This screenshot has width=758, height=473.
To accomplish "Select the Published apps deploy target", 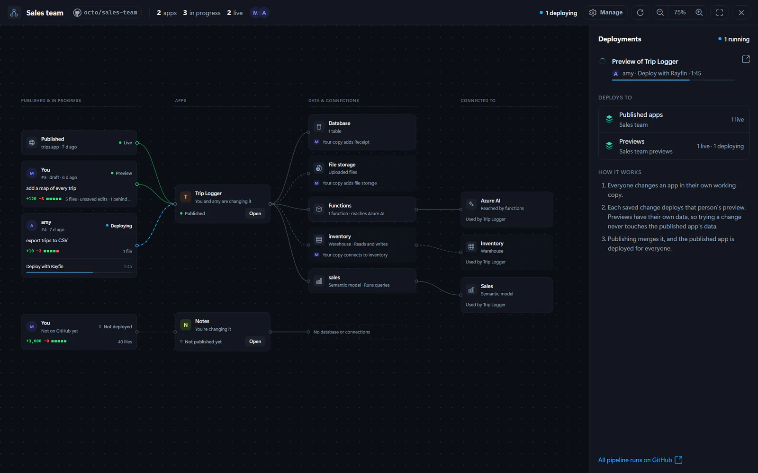I will click(674, 120).
